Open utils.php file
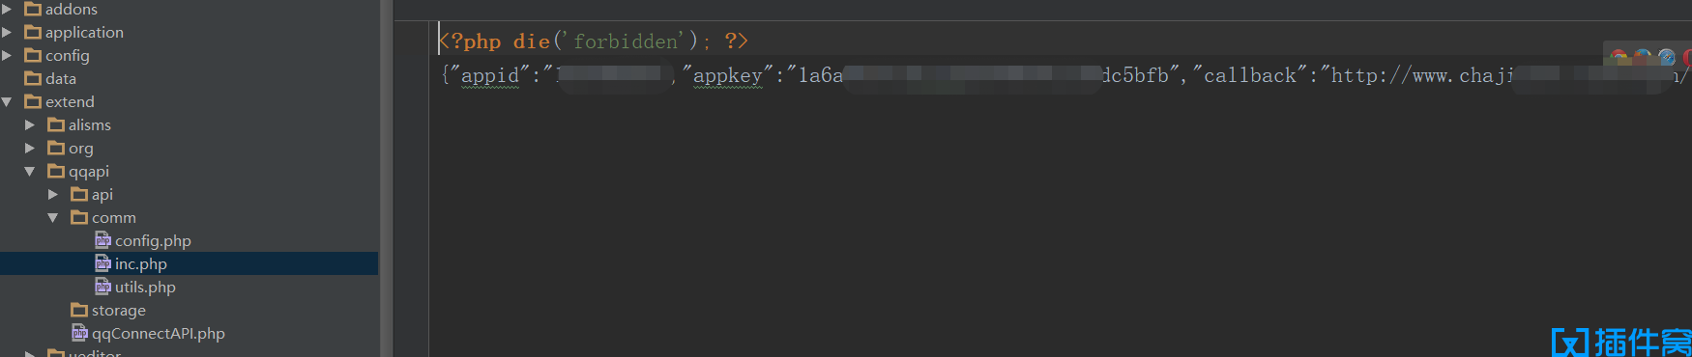This screenshot has width=1692, height=357. (x=145, y=288)
